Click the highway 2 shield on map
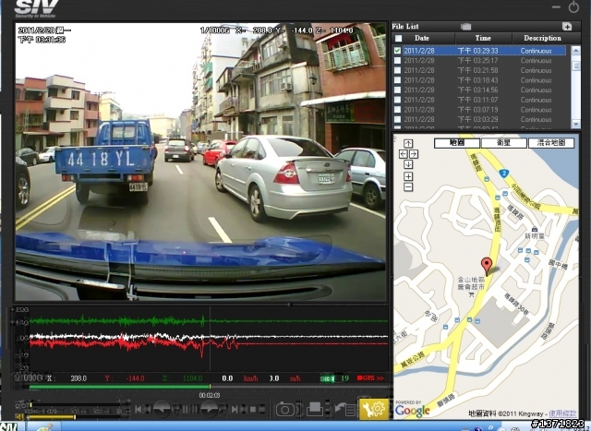The height and width of the screenshot is (431, 591). (x=504, y=174)
